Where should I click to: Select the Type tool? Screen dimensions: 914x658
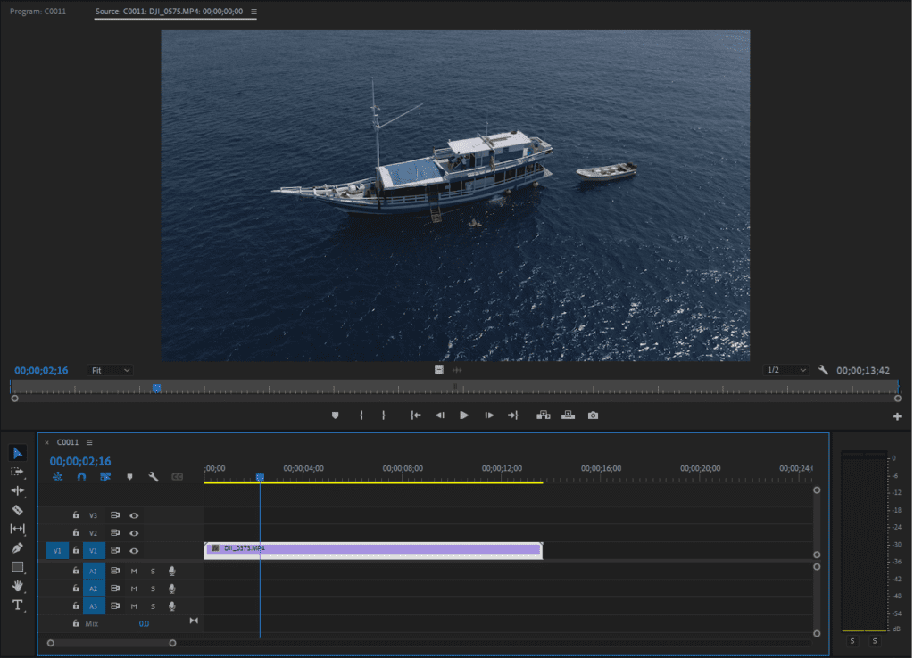pyautogui.click(x=18, y=605)
